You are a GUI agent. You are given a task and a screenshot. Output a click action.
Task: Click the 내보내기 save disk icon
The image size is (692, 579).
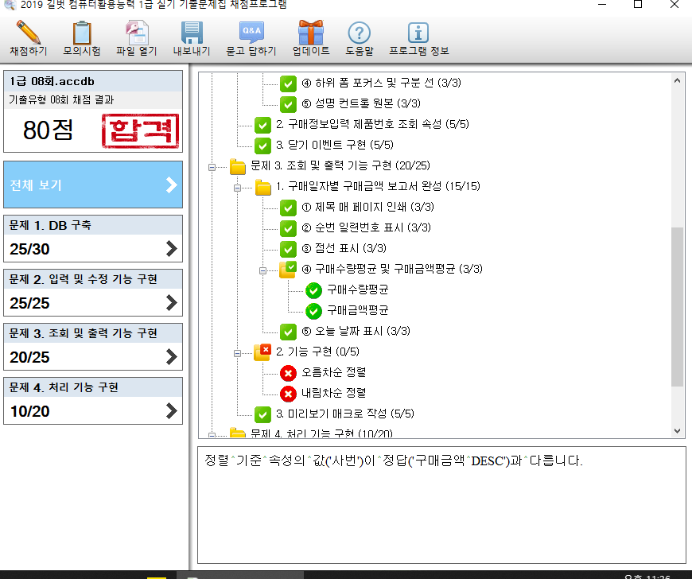pyautogui.click(x=192, y=33)
